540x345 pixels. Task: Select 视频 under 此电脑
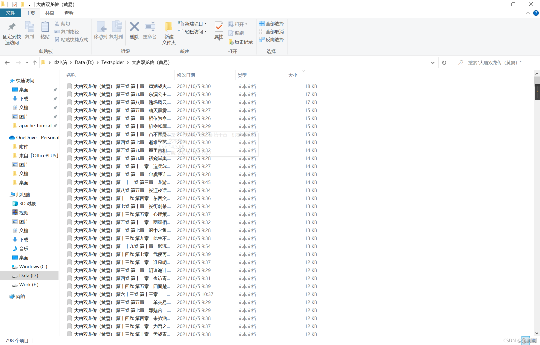tap(29, 212)
